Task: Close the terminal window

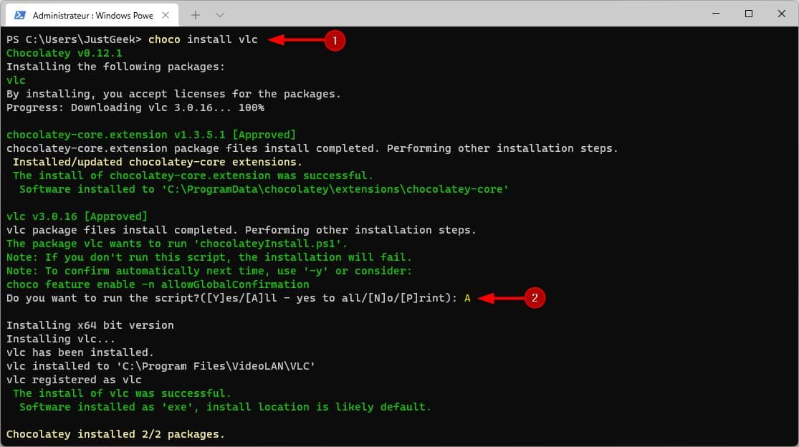Action: pyautogui.click(x=781, y=14)
